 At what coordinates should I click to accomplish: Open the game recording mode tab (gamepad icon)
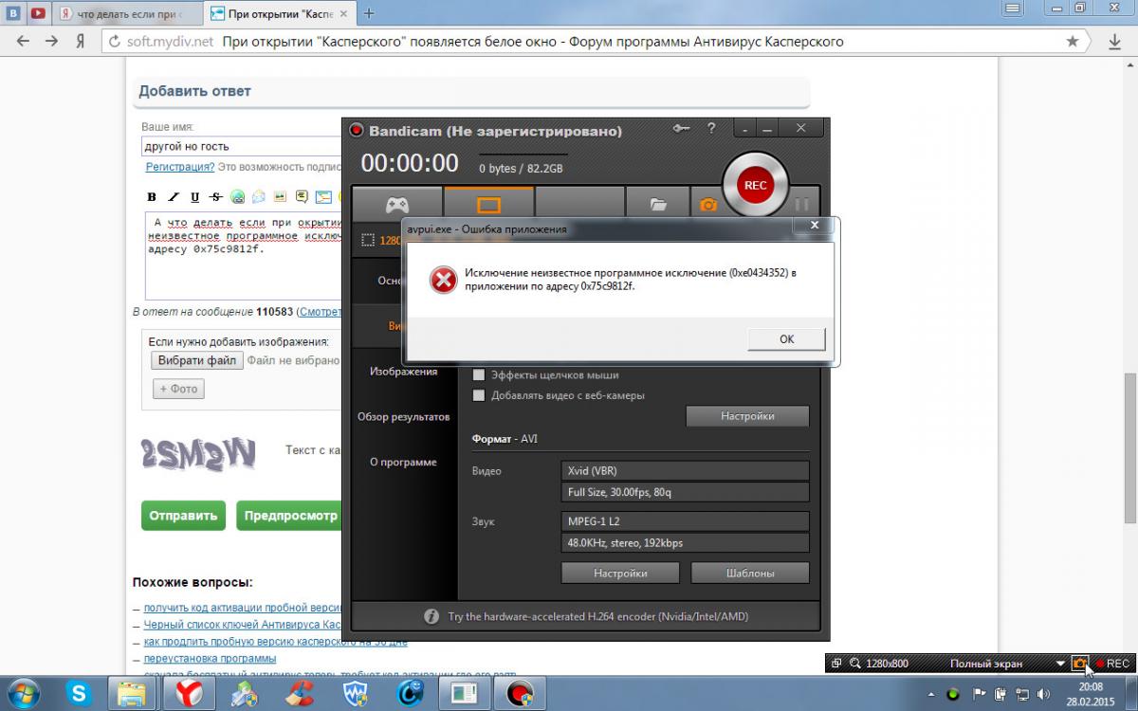point(396,205)
